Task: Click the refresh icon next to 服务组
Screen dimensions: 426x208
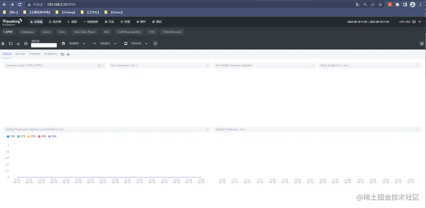Action: (x=26, y=44)
